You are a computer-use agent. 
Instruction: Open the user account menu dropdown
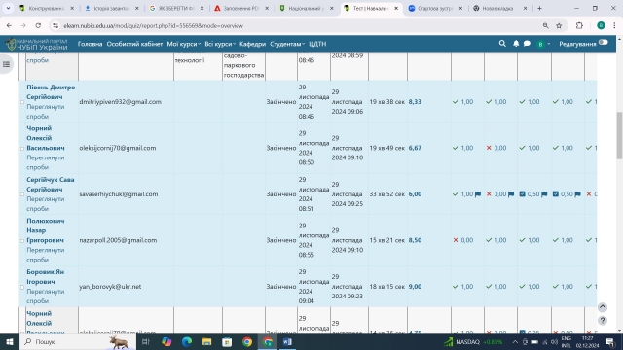point(543,44)
